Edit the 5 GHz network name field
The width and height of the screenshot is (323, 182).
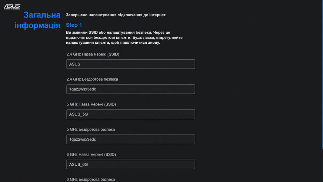(131, 114)
